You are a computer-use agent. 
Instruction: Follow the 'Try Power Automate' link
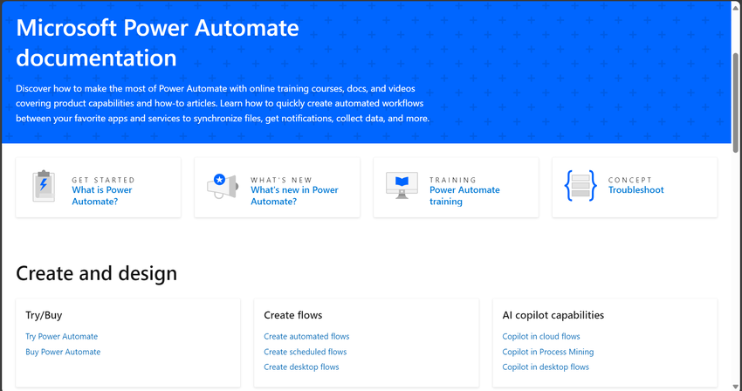(61, 337)
